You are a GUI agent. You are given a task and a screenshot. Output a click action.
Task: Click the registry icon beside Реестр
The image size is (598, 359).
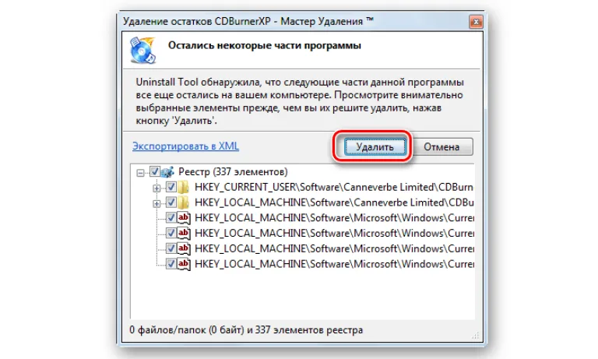click(167, 172)
